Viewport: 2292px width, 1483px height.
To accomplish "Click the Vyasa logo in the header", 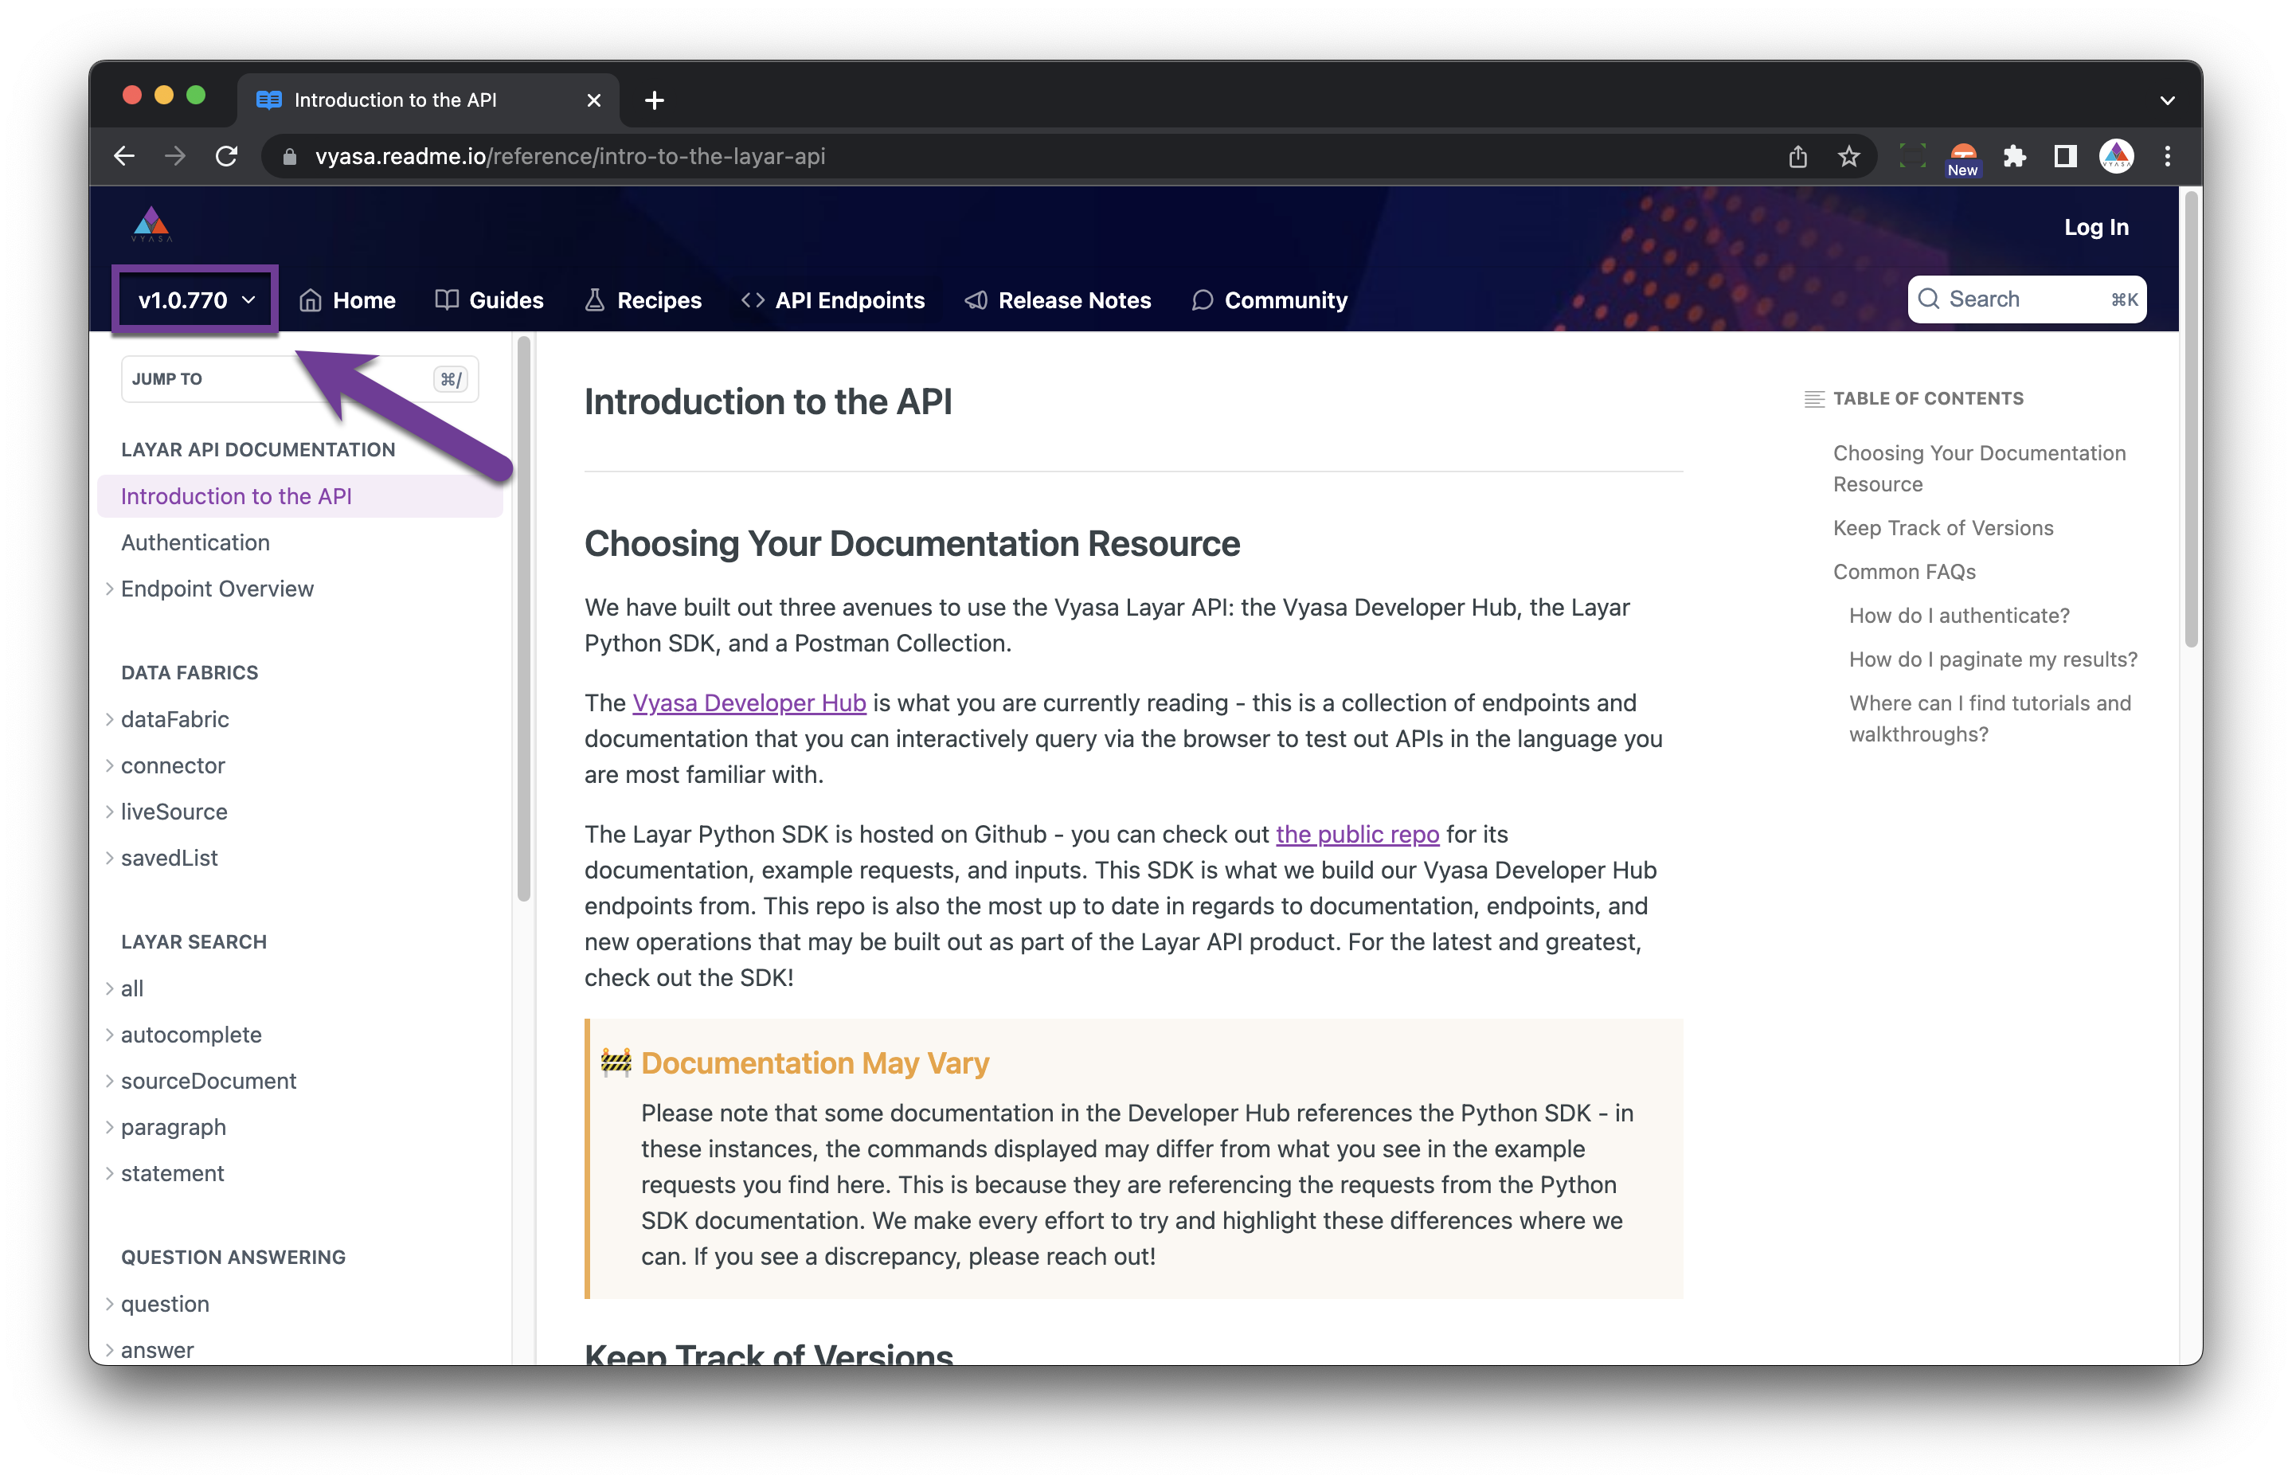I will click(x=151, y=225).
